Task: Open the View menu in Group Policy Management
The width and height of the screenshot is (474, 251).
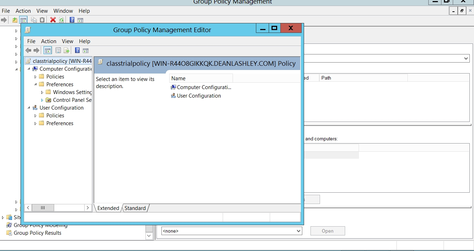Action: (42, 11)
